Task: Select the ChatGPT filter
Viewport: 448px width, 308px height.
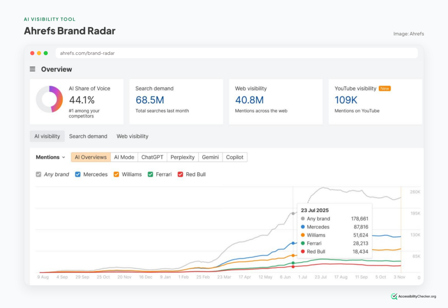Action: click(x=152, y=157)
